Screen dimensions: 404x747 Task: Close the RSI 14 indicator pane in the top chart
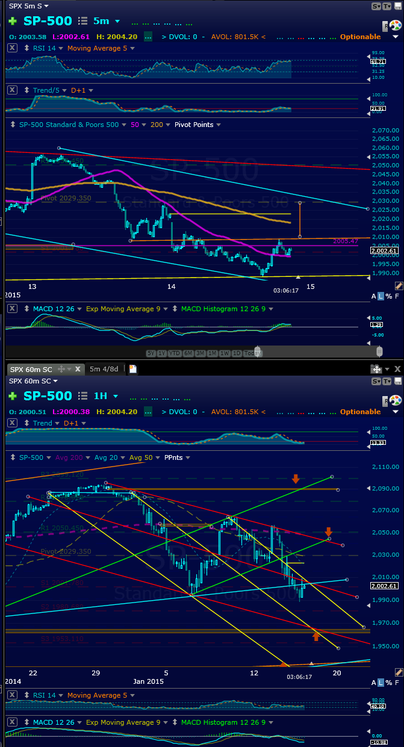point(11,48)
